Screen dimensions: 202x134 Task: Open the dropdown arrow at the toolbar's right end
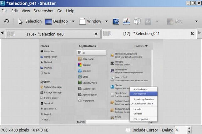pyautogui.click(x=196, y=21)
